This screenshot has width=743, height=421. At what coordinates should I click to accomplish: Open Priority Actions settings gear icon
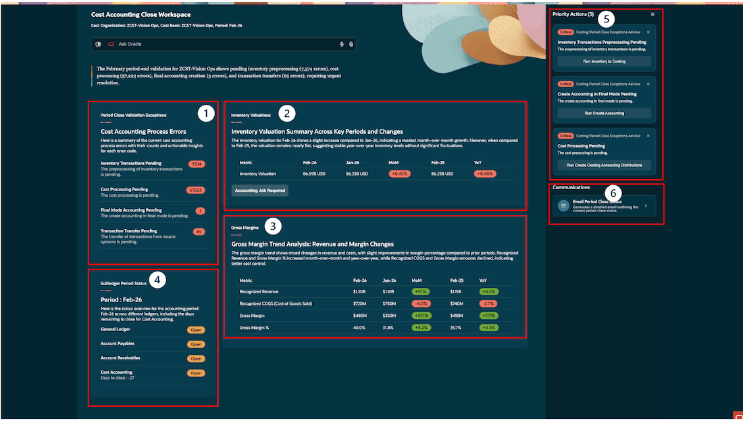(x=652, y=14)
